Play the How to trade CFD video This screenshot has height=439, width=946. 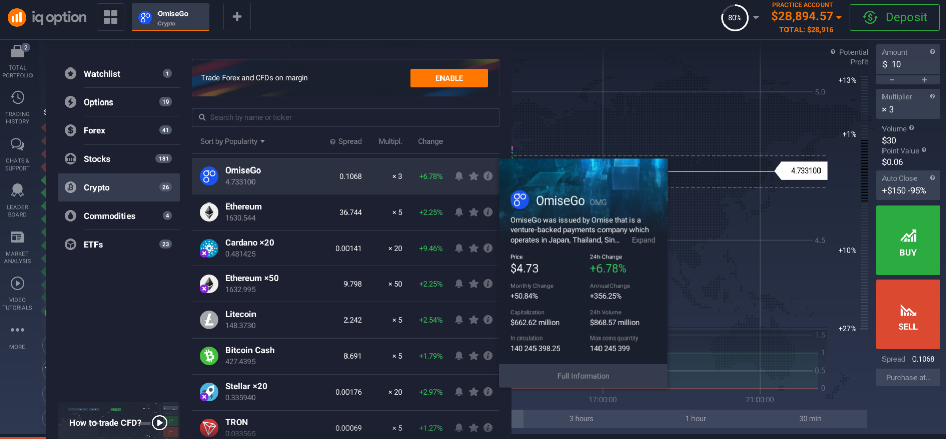pyautogui.click(x=160, y=423)
